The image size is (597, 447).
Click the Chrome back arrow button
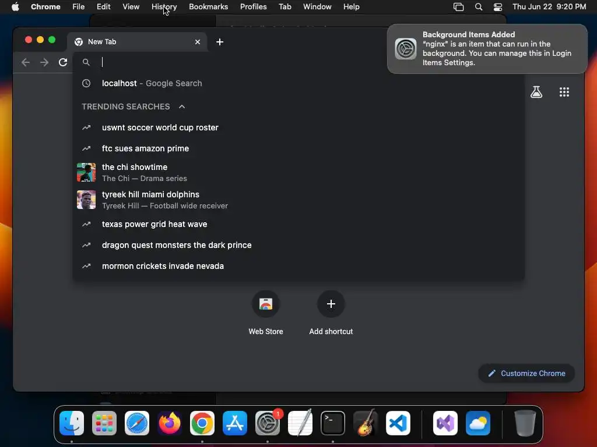coord(26,62)
